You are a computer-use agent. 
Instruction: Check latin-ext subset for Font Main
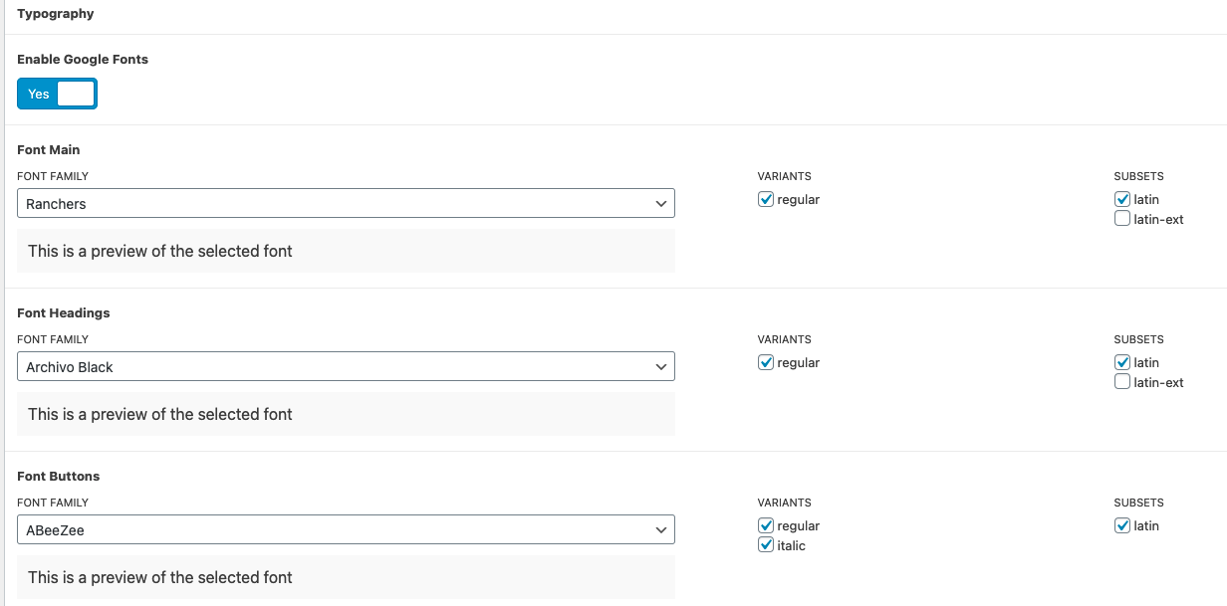[1122, 219]
